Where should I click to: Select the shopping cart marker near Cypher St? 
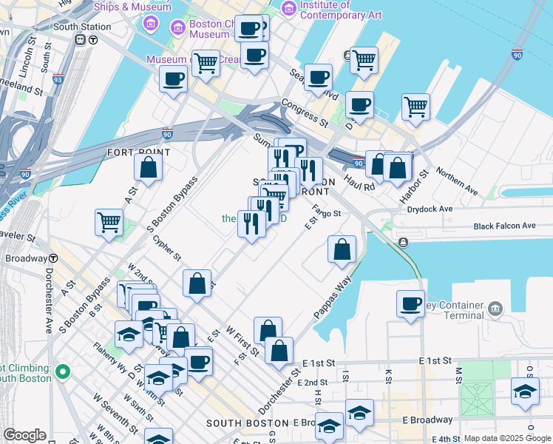pyautogui.click(x=109, y=221)
